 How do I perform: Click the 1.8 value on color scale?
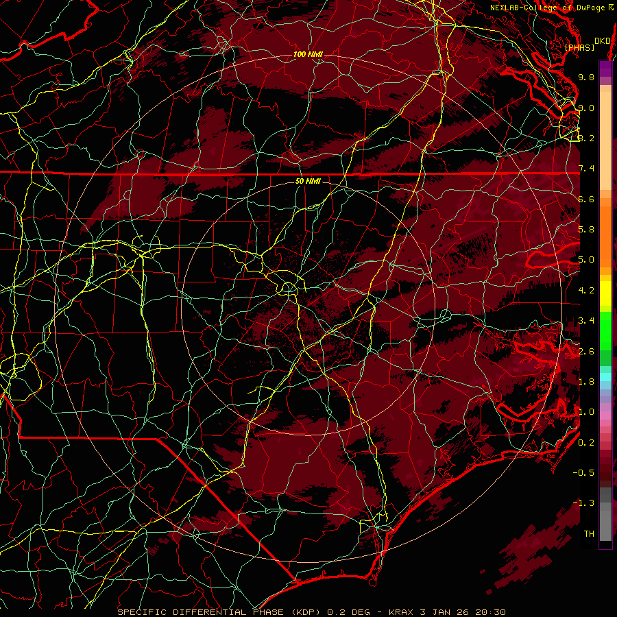(586, 382)
